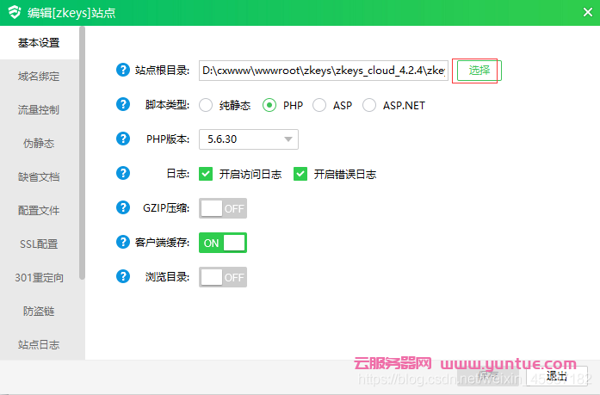Viewport: 600px width, 395px height.
Task: Click the 选择 browse button
Action: [x=479, y=71]
